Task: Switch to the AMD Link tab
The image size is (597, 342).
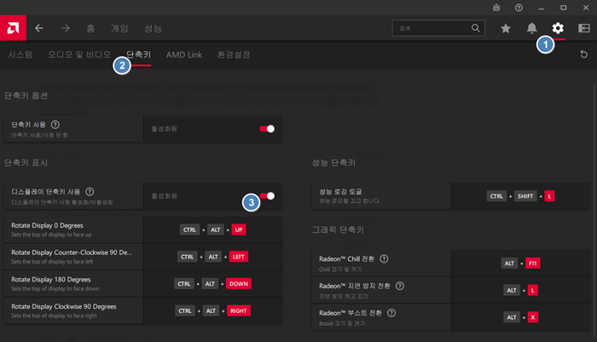Action: point(184,55)
